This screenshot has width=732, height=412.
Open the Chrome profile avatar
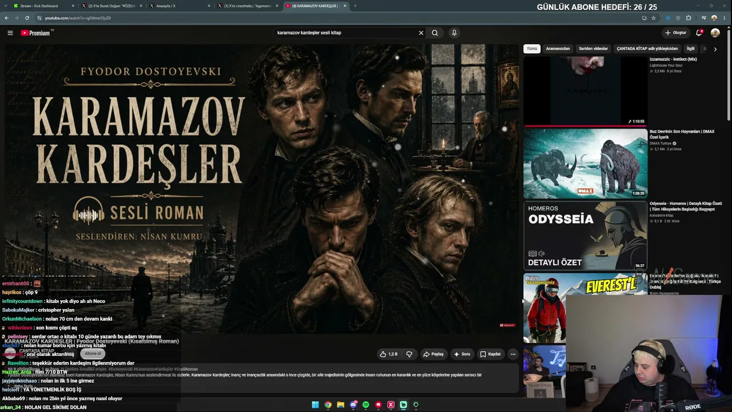point(714,18)
